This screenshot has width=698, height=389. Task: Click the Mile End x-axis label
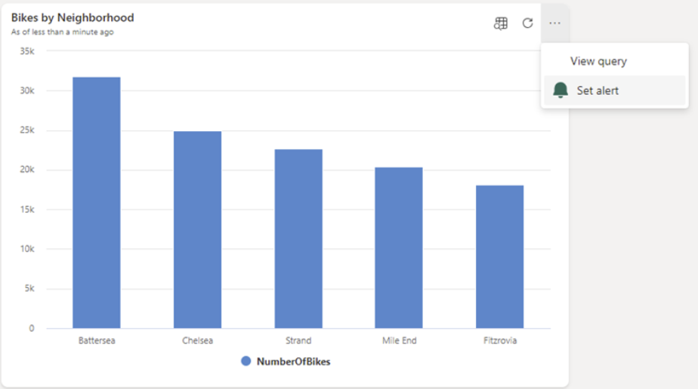[399, 340]
